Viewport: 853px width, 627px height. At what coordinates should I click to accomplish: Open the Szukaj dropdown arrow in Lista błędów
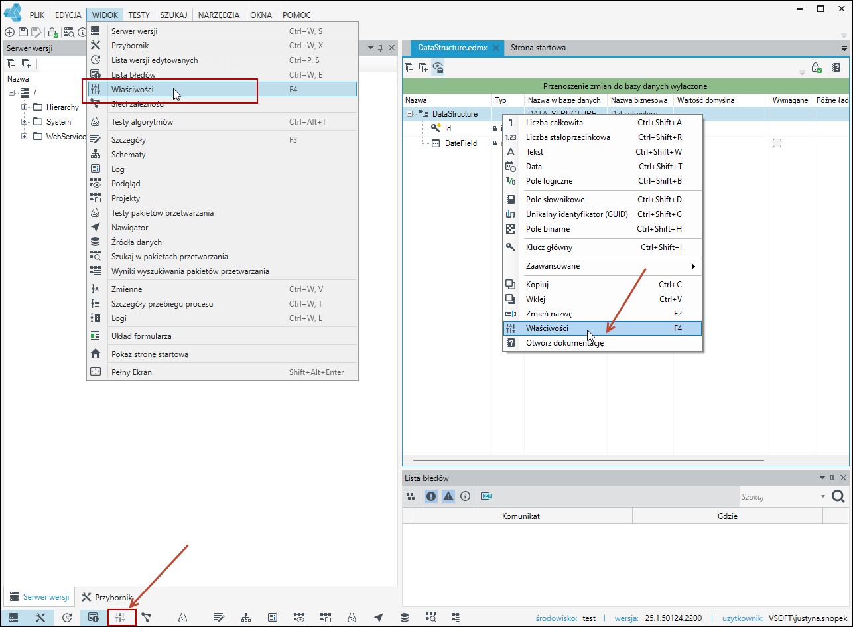pos(823,496)
